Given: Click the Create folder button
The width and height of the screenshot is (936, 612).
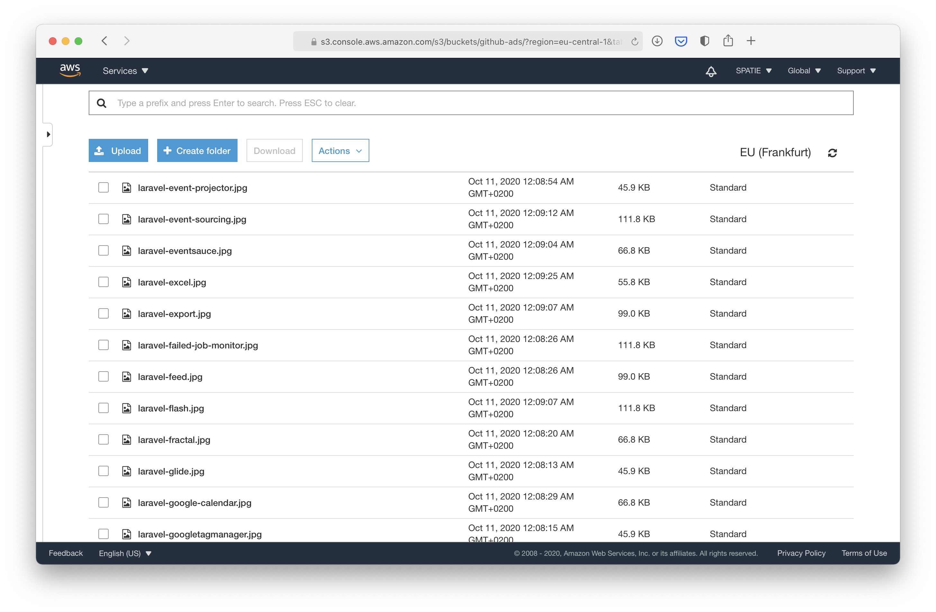Looking at the screenshot, I should click(197, 151).
